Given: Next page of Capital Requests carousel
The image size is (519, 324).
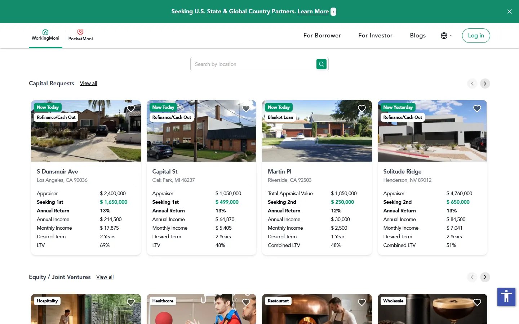Looking at the screenshot, I should coord(485,84).
